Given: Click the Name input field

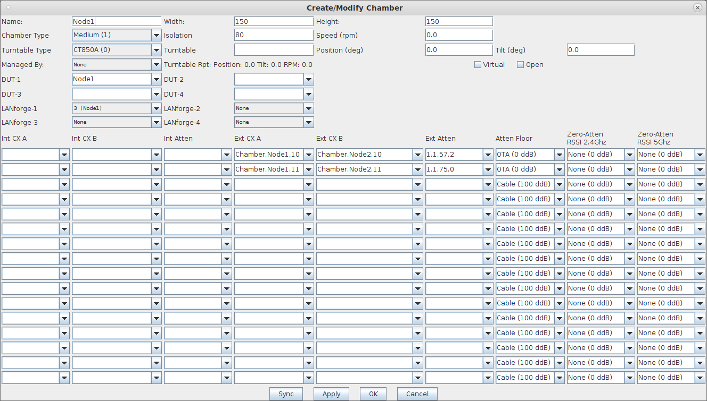Looking at the screenshot, I should [116, 21].
